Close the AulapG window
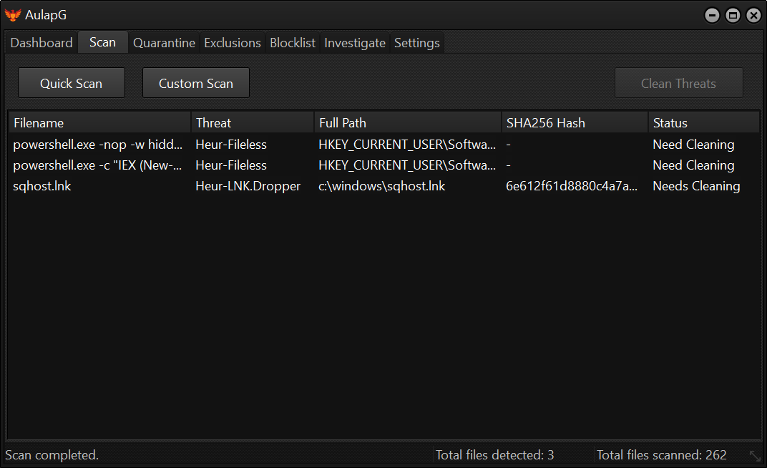 pos(754,16)
